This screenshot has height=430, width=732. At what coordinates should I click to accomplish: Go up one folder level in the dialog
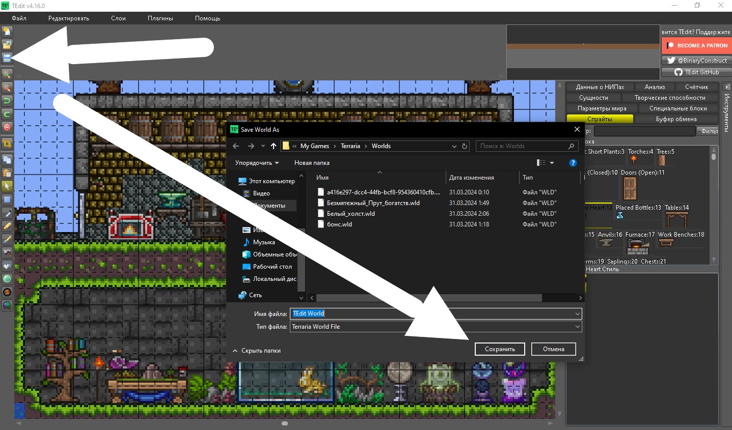pyautogui.click(x=274, y=146)
